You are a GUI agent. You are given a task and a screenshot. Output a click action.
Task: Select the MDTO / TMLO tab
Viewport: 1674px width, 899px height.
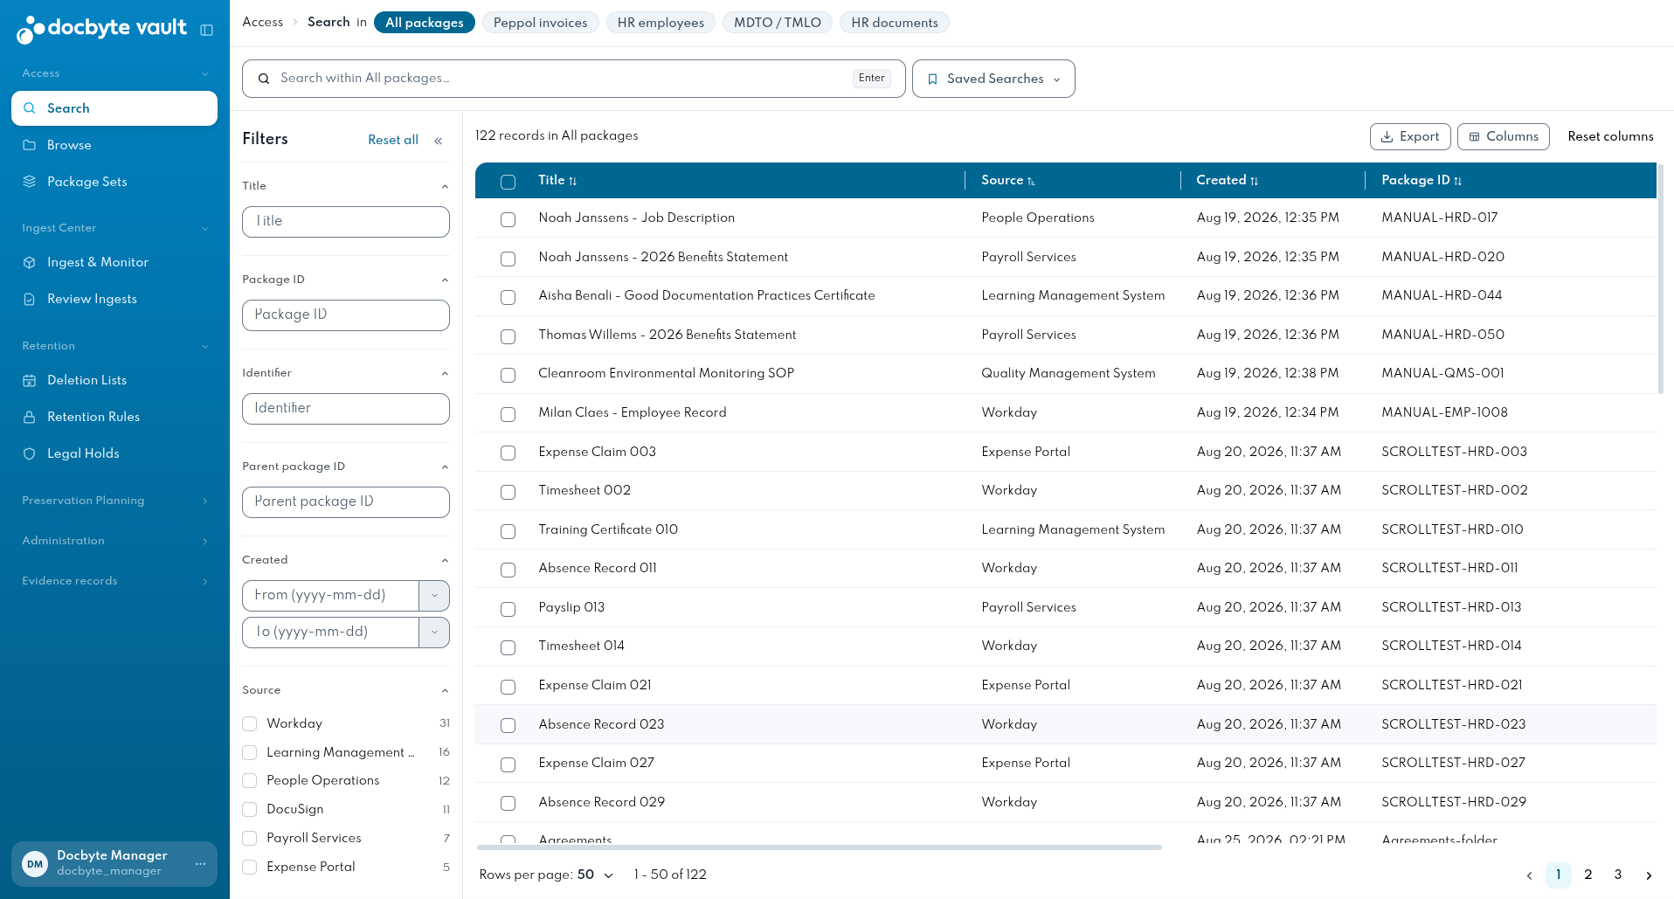pos(778,23)
